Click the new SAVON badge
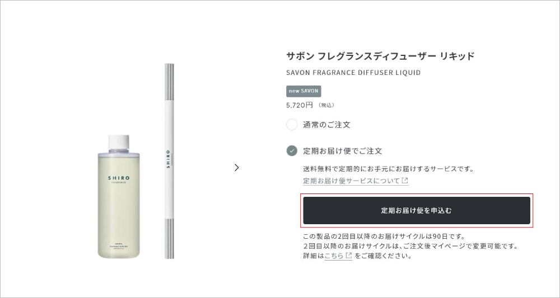The width and height of the screenshot is (560, 298). [x=304, y=91]
